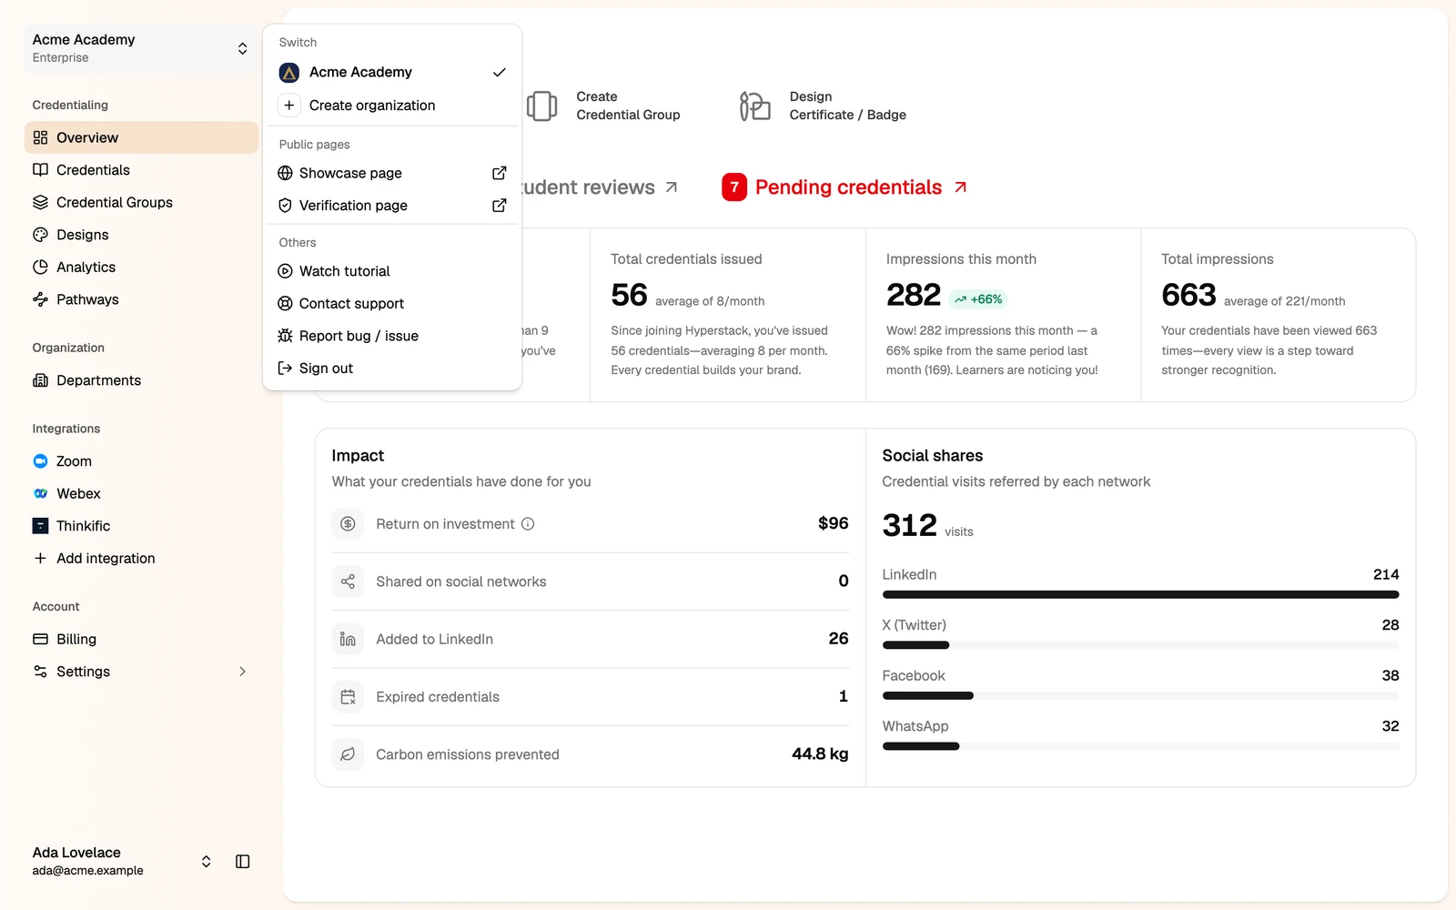Toggle the sidebar panel icon

click(x=242, y=862)
